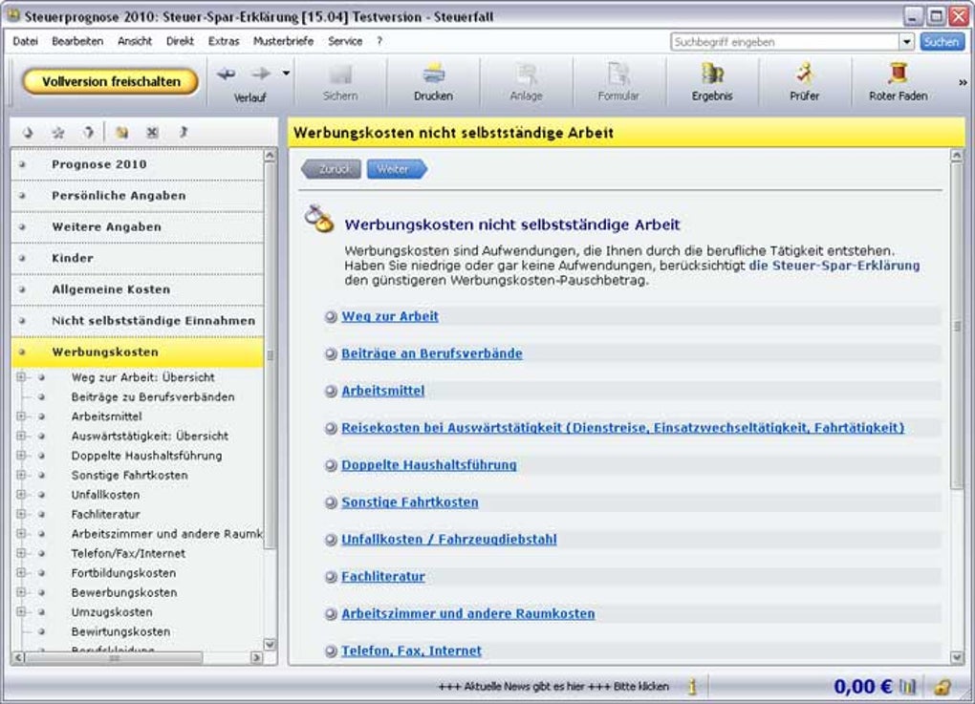Click the yellow info icon in status bar
Viewport: 975px width, 704px height.
click(691, 686)
